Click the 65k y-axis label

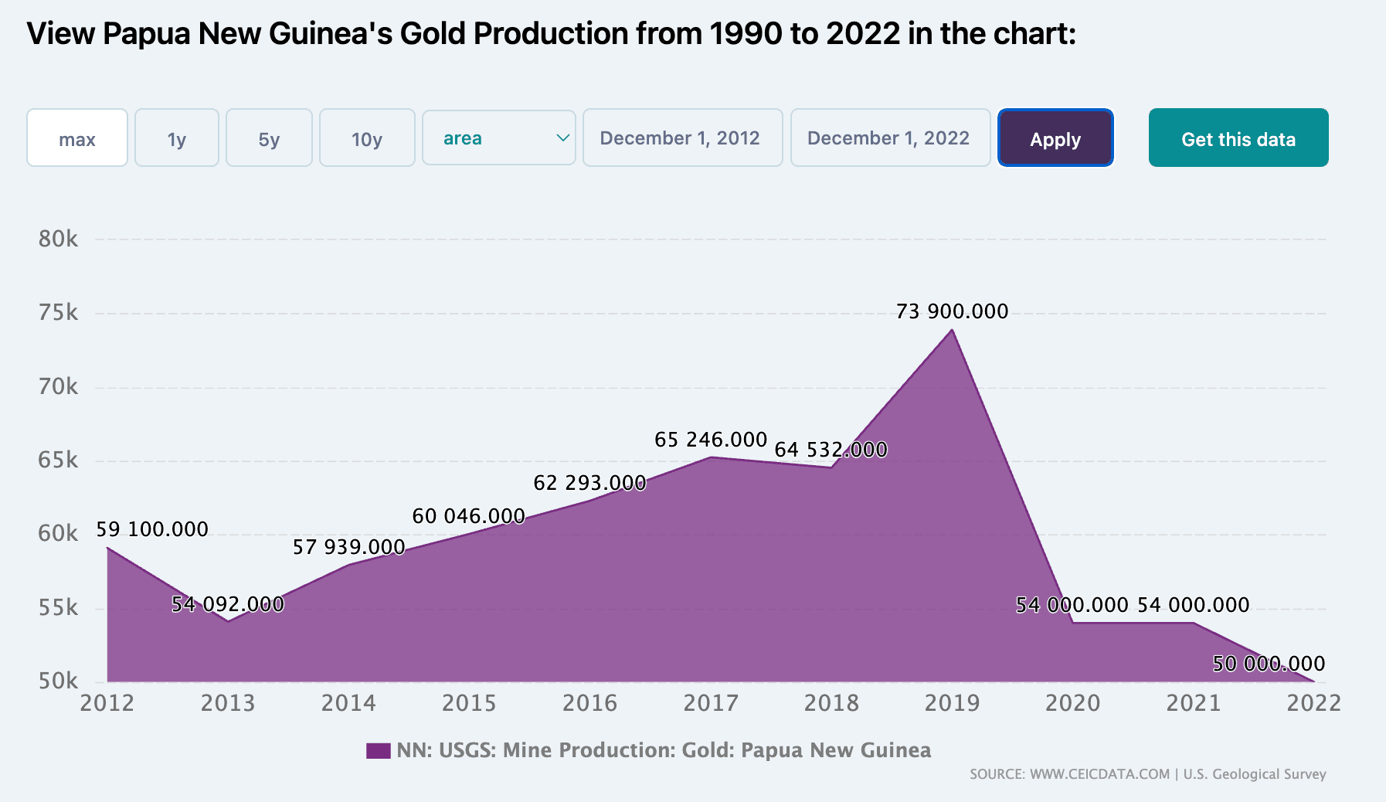(x=59, y=460)
